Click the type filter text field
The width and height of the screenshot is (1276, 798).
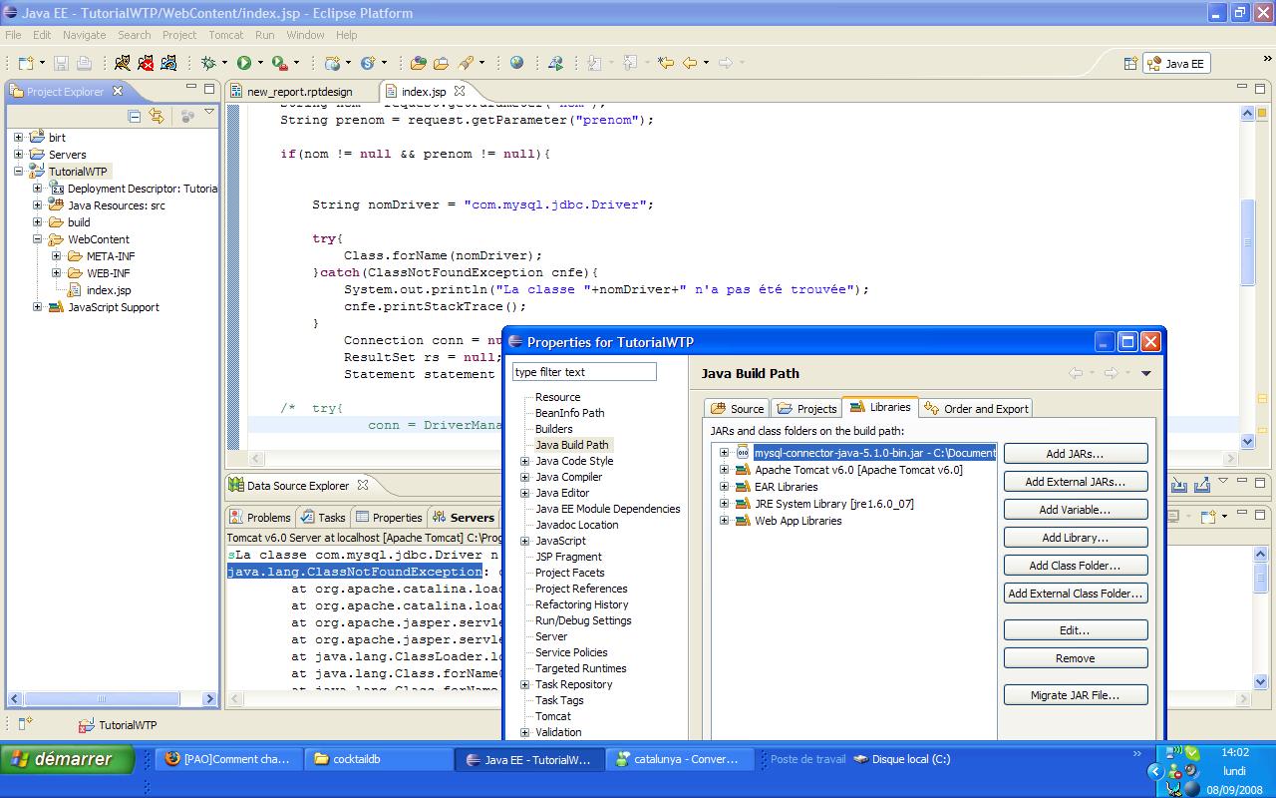pyautogui.click(x=584, y=372)
